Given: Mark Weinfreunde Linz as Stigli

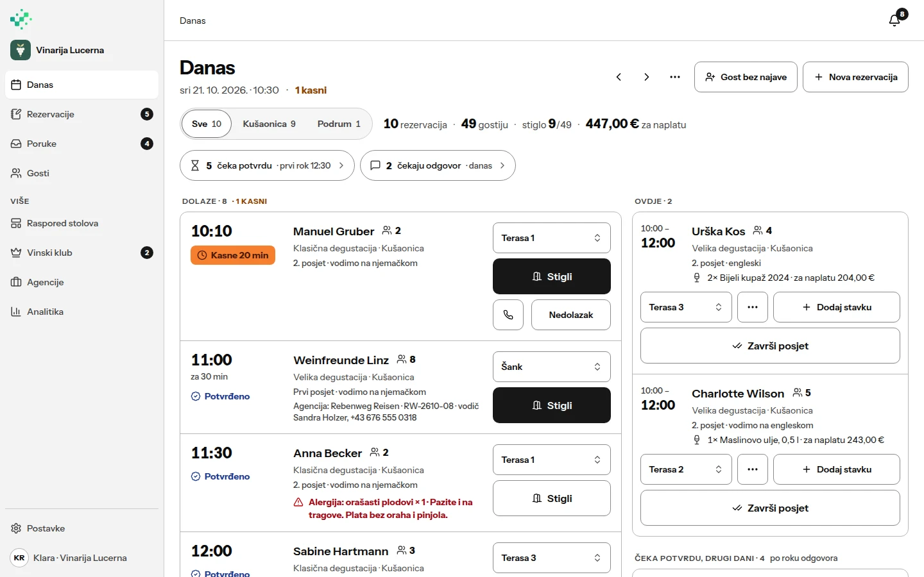Looking at the screenshot, I should pos(552,405).
